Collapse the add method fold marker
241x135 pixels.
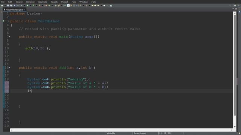tap(9, 67)
